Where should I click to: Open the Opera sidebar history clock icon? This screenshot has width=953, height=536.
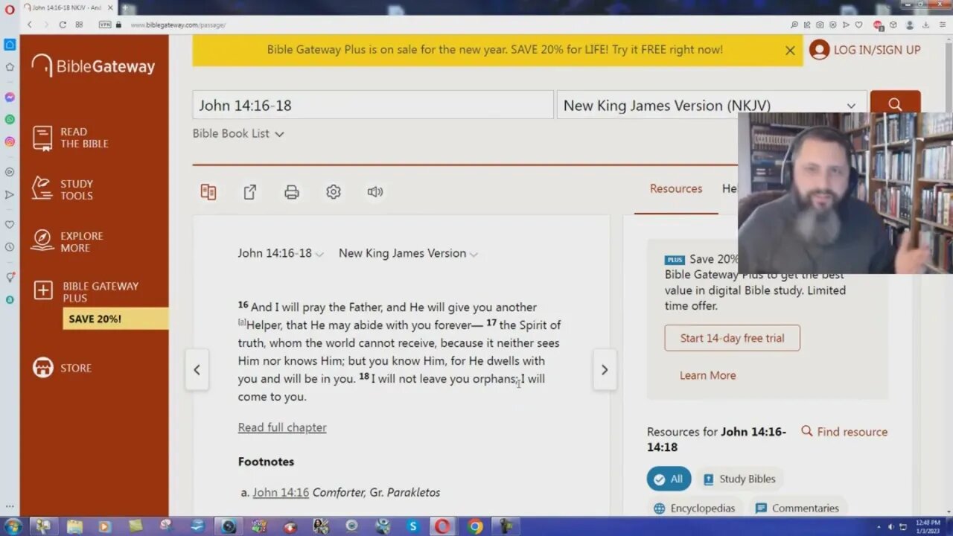(x=10, y=247)
